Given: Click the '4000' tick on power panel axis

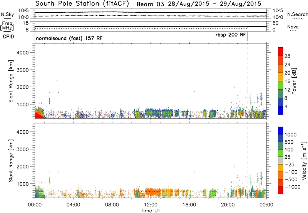Looking at the screenshot, I should (x=23, y=53).
